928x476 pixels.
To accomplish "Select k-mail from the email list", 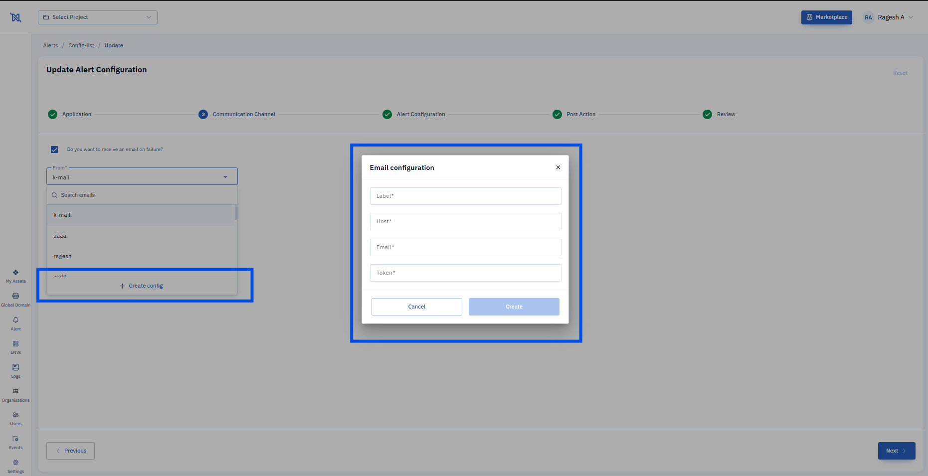I will (141, 215).
